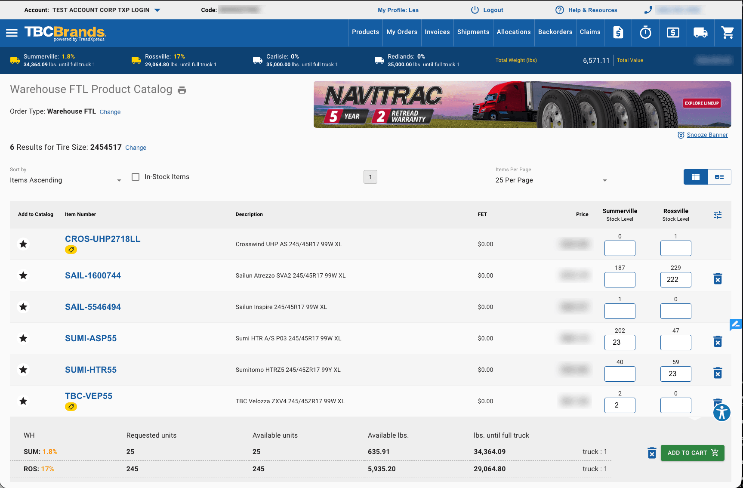Click the phone icon in top bar
This screenshot has height=488, width=743.
click(x=648, y=9)
